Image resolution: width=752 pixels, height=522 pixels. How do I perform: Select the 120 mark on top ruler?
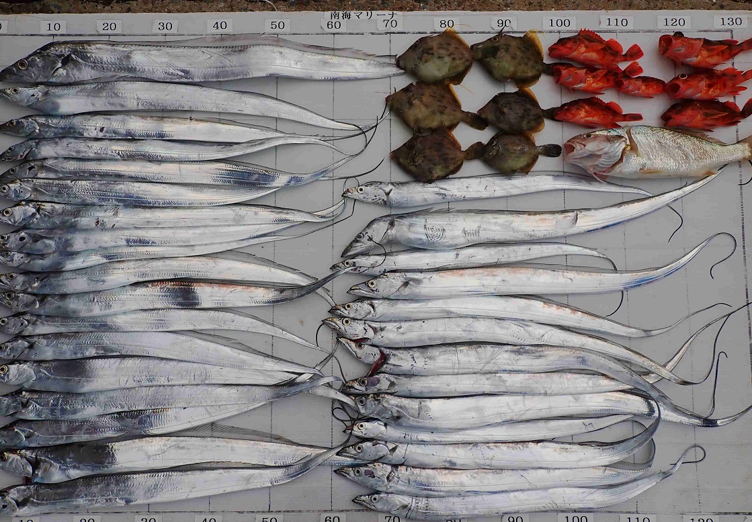pos(673,21)
